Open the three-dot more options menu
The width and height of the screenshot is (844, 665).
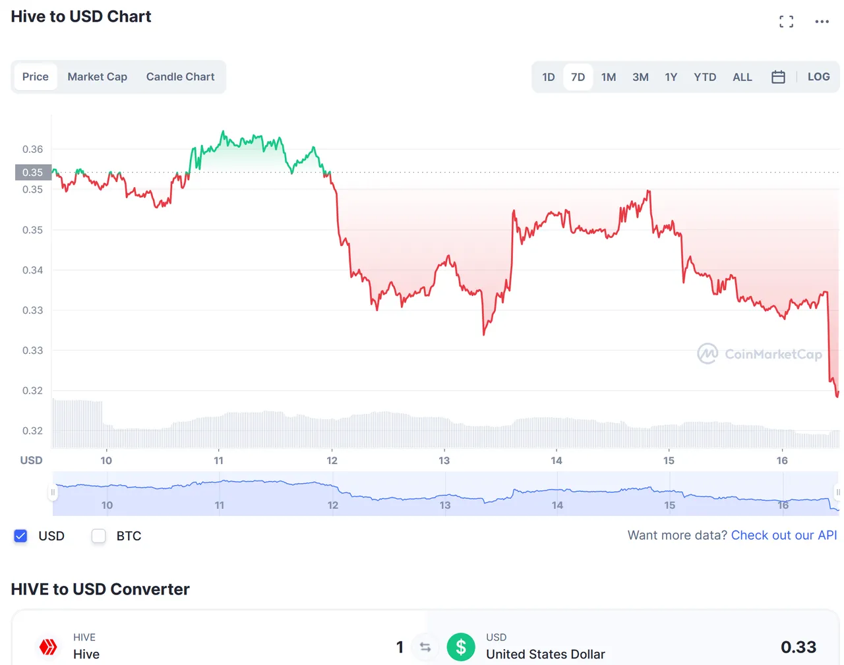[822, 22]
